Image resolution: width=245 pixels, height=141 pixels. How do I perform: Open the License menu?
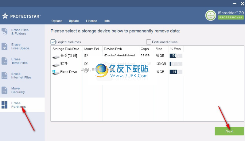tap(91, 21)
